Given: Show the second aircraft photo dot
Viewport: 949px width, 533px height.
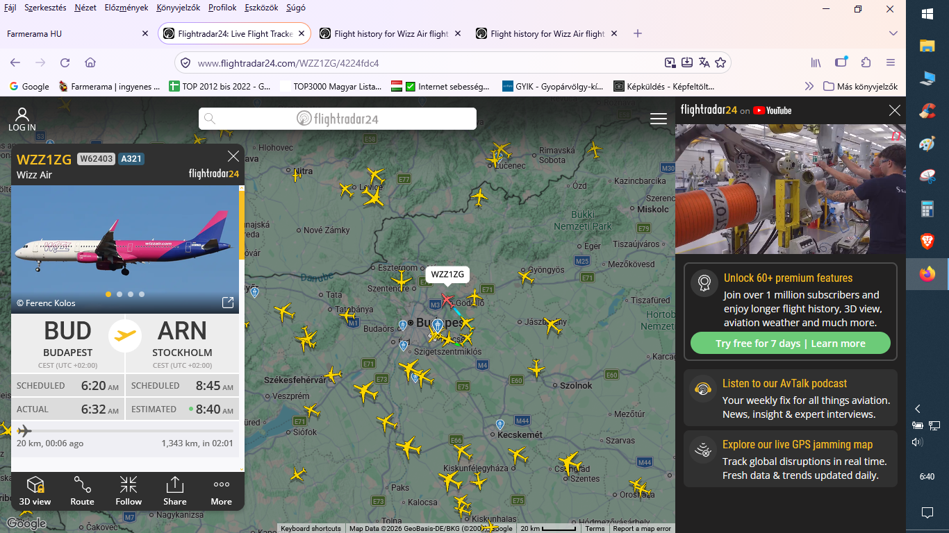Looking at the screenshot, I should pos(119,294).
